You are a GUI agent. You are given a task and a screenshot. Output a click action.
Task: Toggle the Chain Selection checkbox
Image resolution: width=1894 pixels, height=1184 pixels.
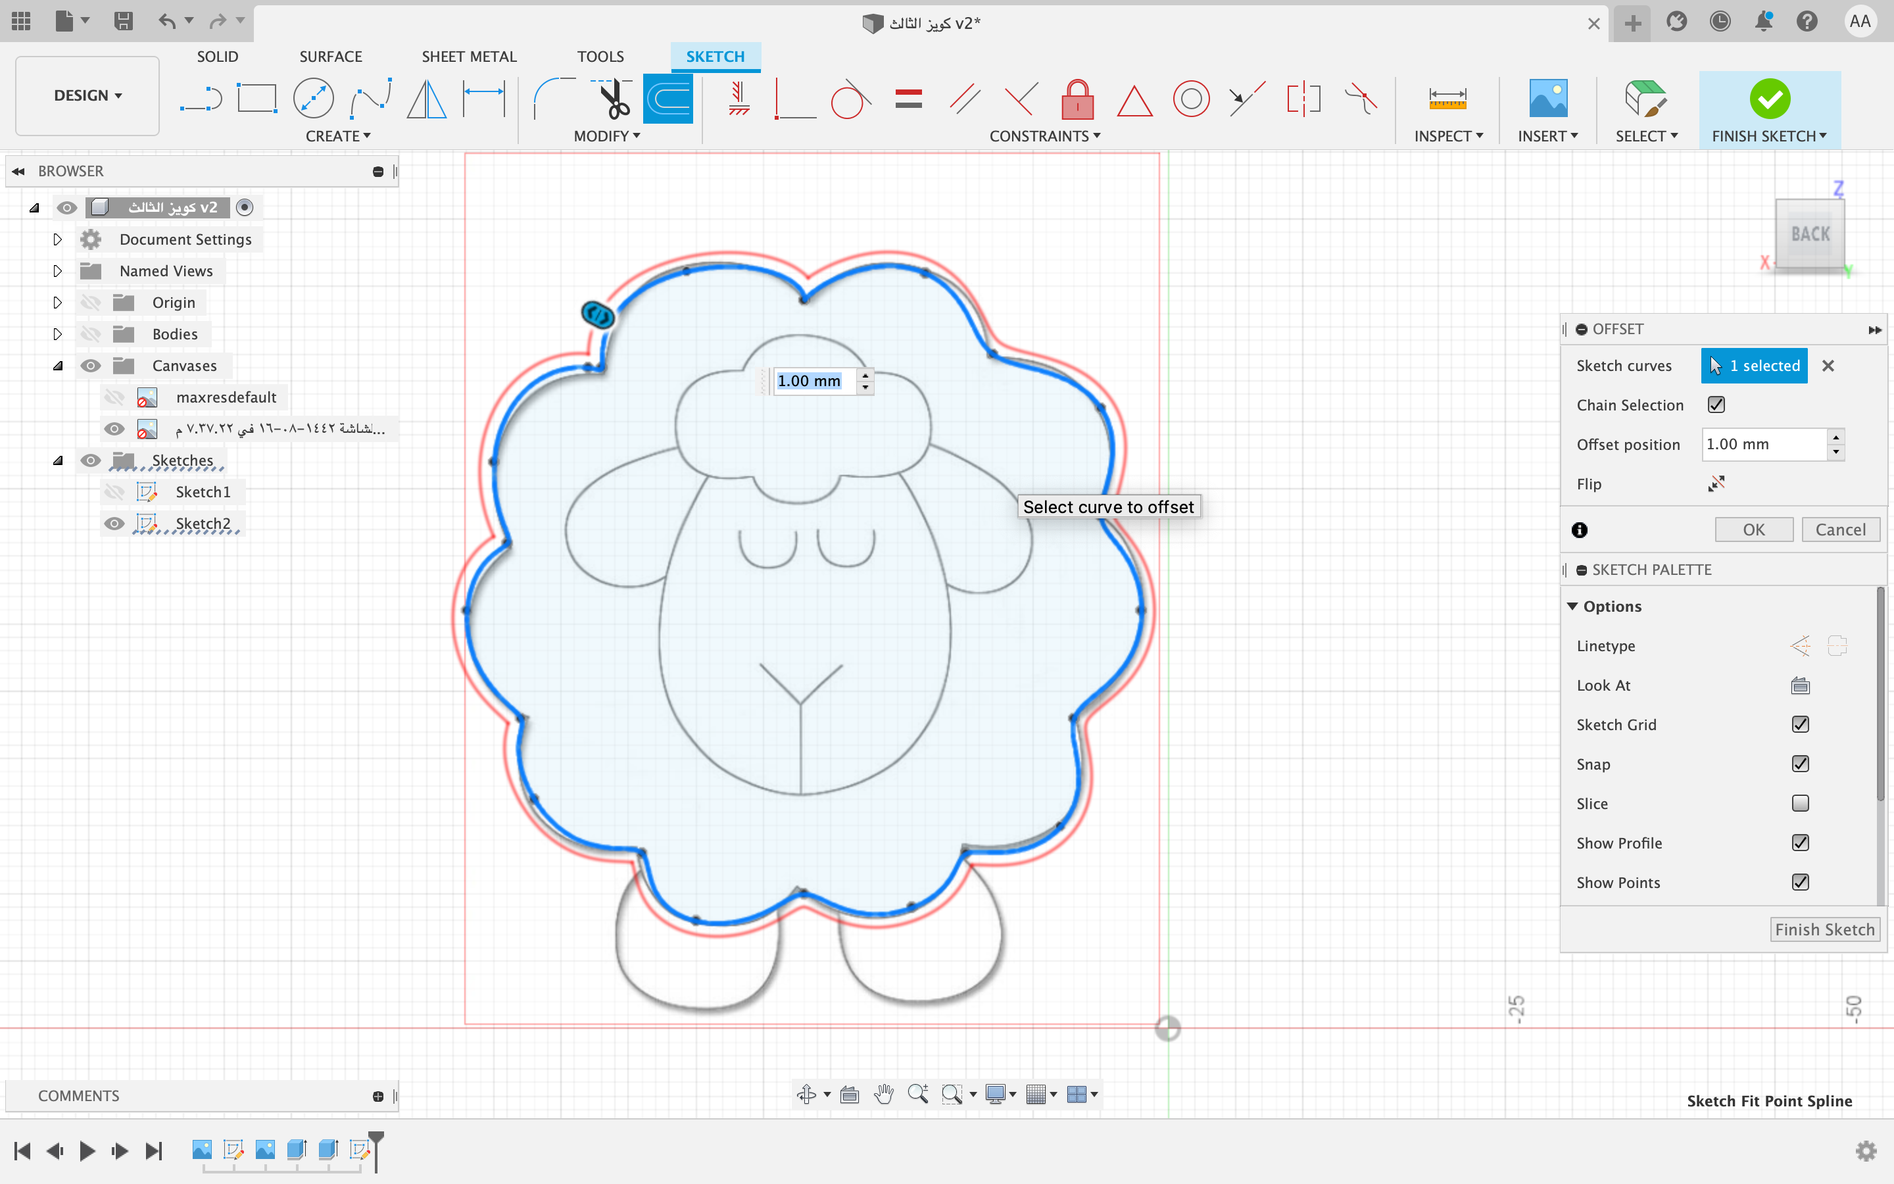[1716, 405]
